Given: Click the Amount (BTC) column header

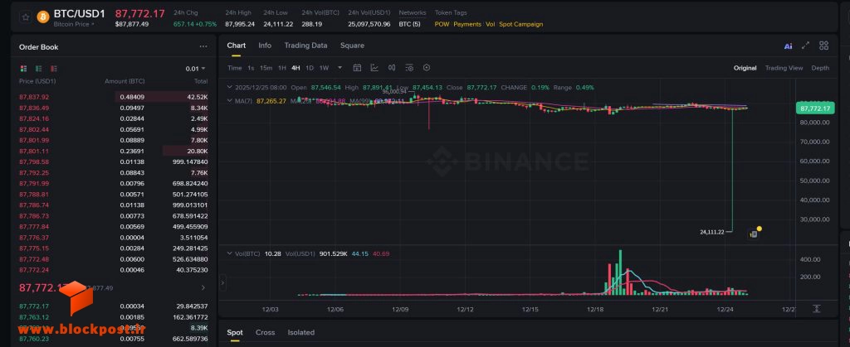Looking at the screenshot, I should tap(125, 82).
